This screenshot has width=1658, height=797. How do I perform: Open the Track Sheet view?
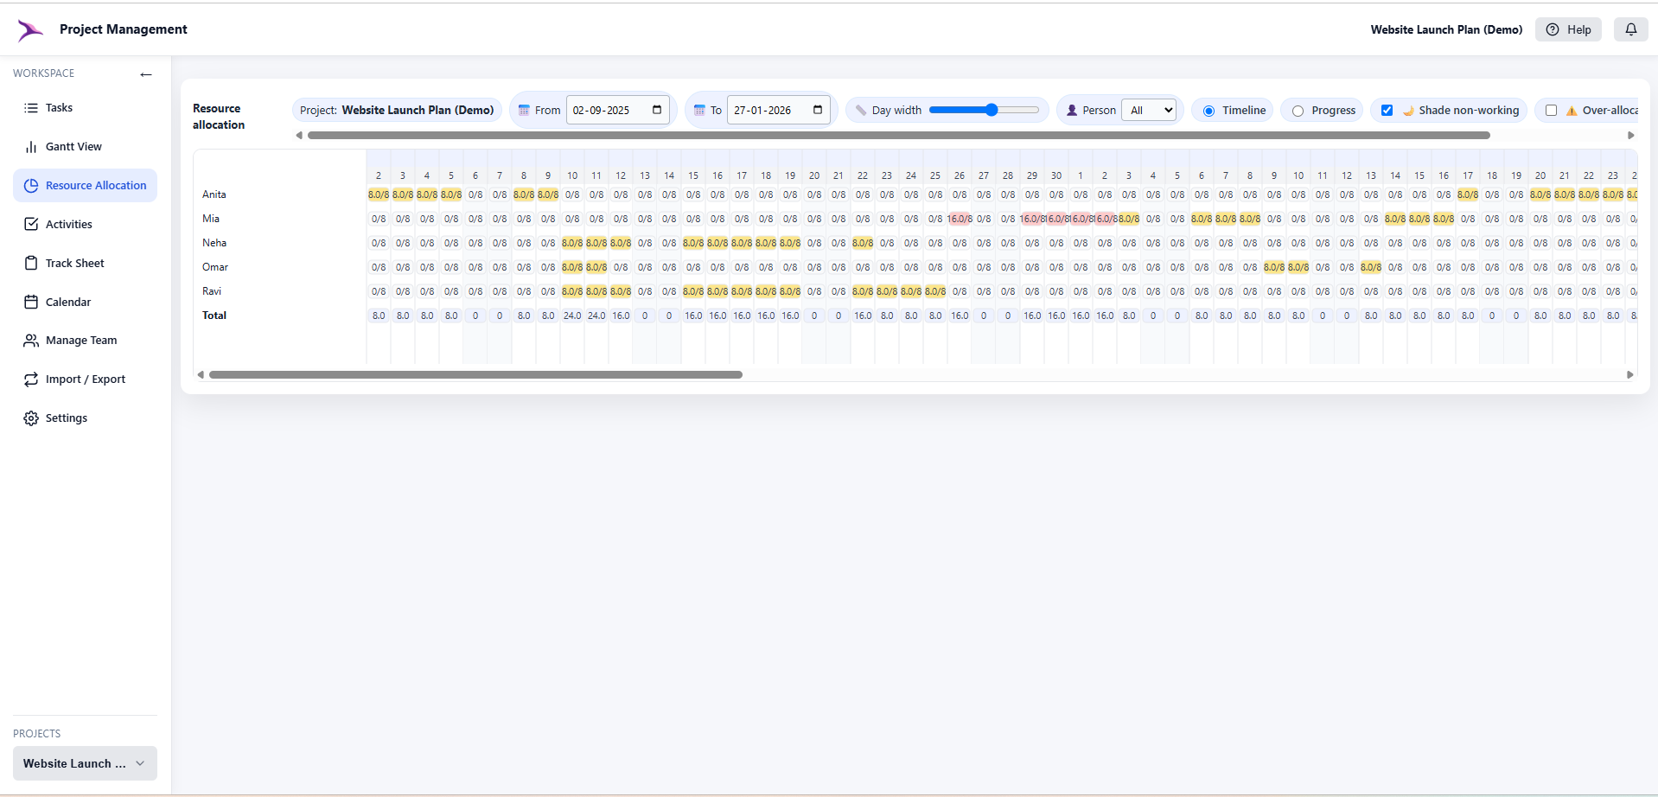coord(75,263)
